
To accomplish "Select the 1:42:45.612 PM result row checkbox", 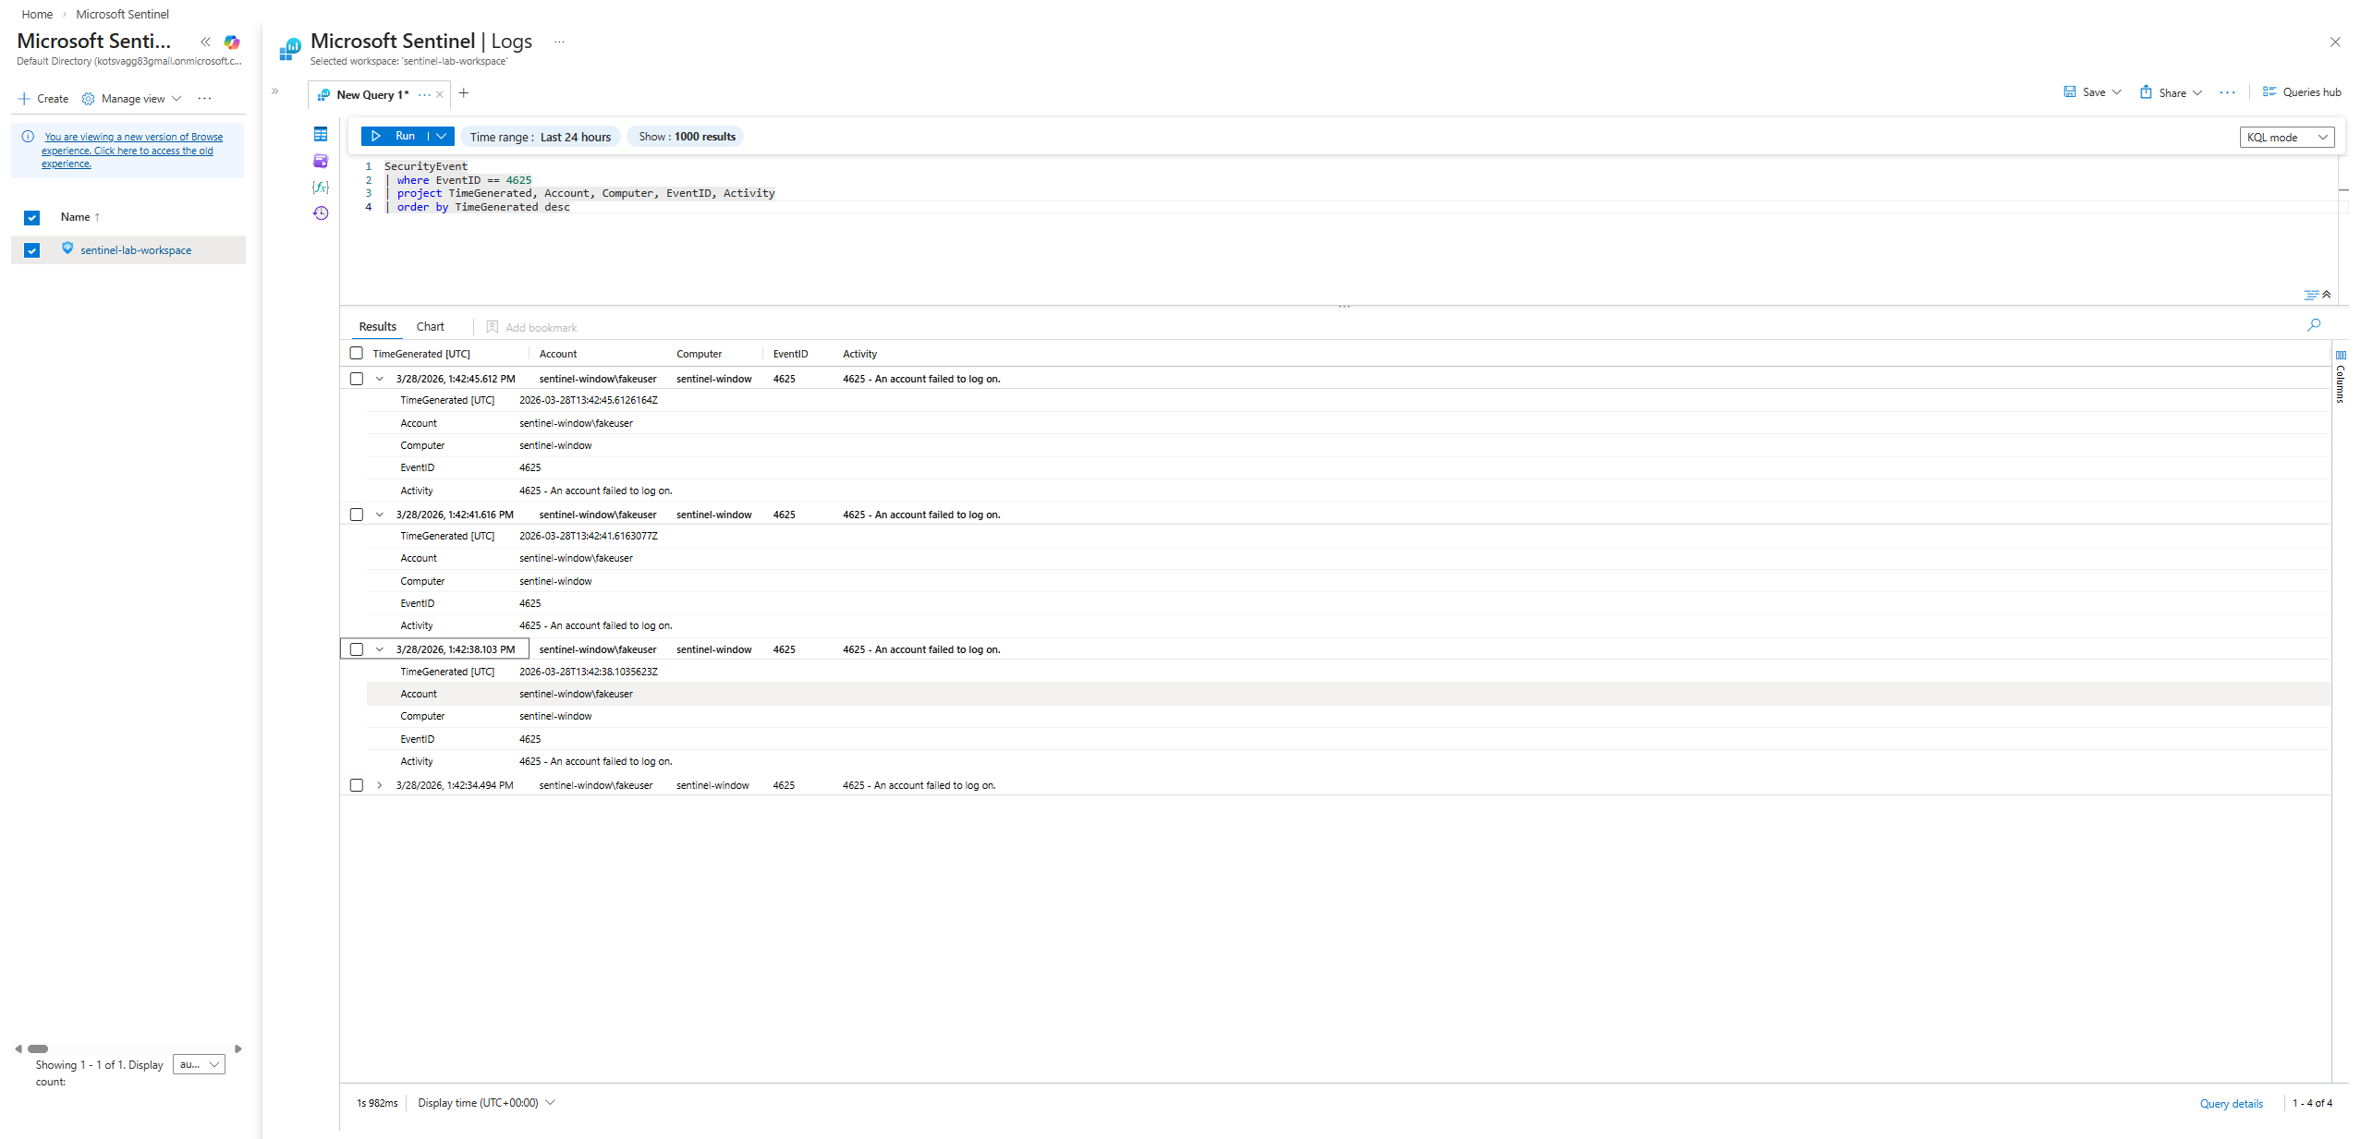I will click(x=357, y=379).
